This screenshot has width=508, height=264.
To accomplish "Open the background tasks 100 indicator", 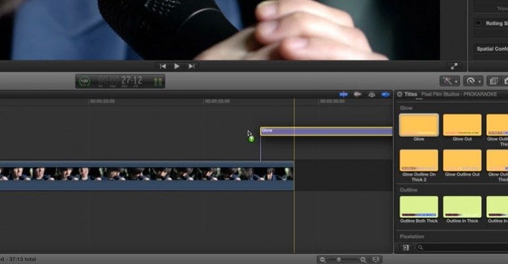I will click(x=84, y=81).
